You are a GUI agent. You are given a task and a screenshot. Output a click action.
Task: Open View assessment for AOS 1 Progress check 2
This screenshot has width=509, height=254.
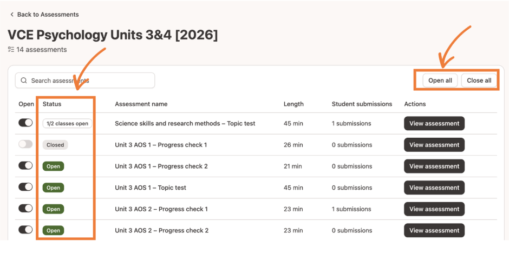pos(434,166)
